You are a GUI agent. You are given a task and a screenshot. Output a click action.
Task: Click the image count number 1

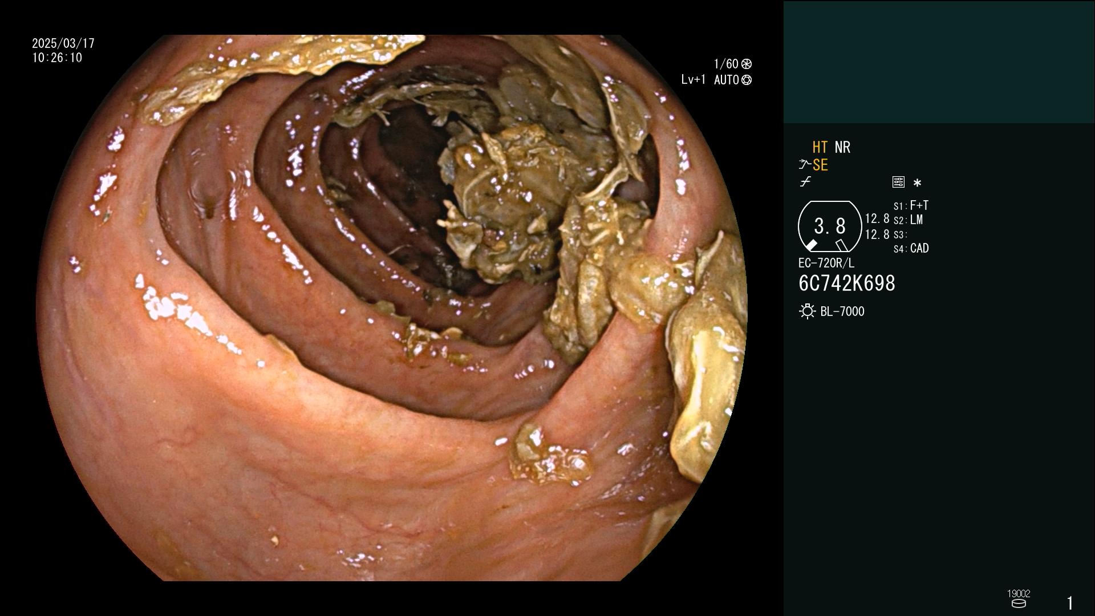1070,603
